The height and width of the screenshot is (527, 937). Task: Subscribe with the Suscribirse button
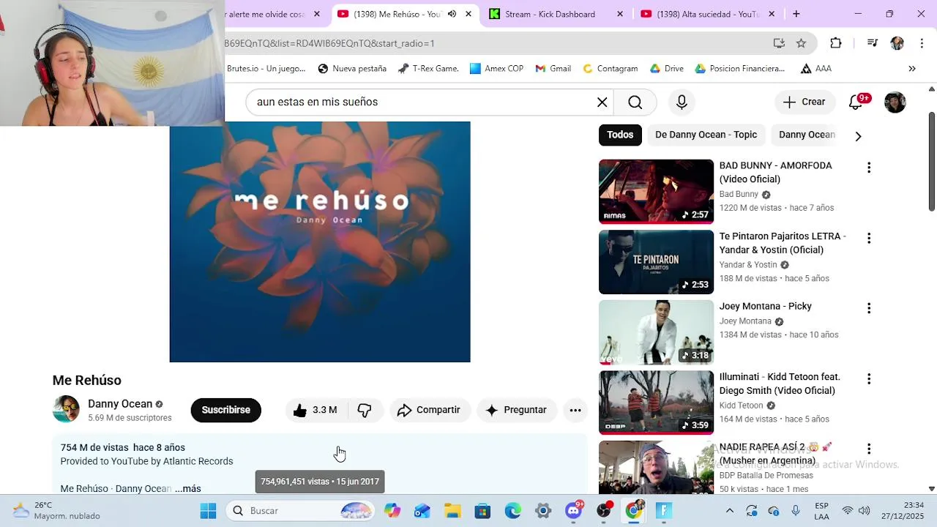[225, 411]
